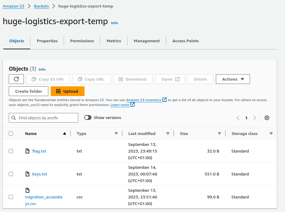Click the Name column sort arrow
Viewport: 285px width, 212px height.
[x=64, y=133]
